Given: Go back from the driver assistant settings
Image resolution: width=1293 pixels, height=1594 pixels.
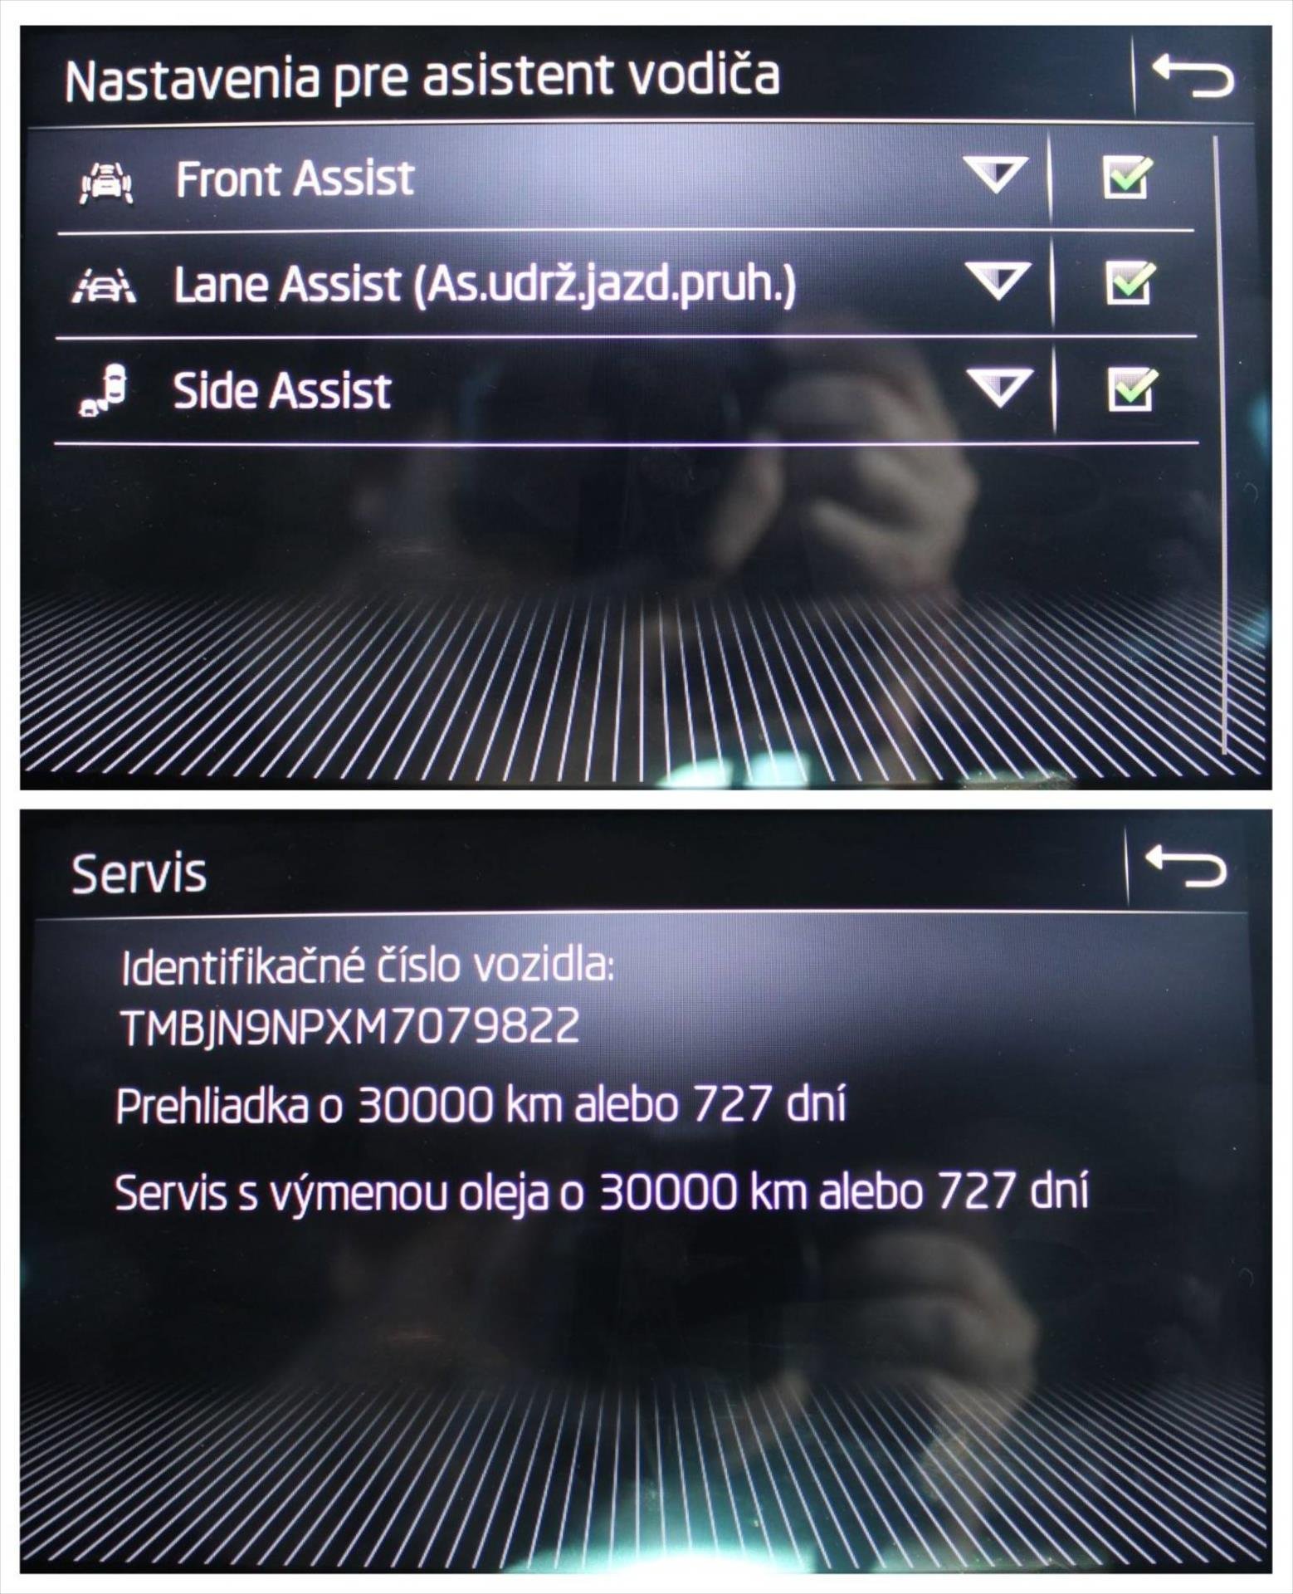Looking at the screenshot, I should (1193, 76).
